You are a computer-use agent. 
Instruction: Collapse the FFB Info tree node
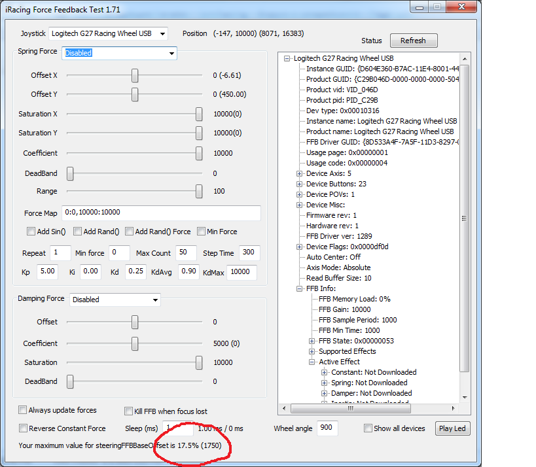300,288
